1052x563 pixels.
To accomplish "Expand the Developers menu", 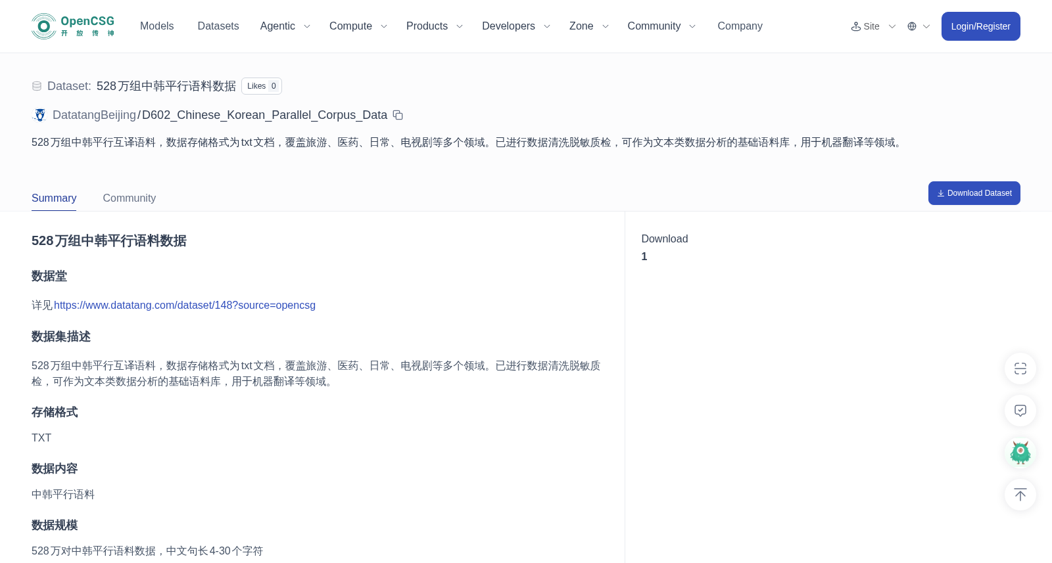I will (516, 26).
